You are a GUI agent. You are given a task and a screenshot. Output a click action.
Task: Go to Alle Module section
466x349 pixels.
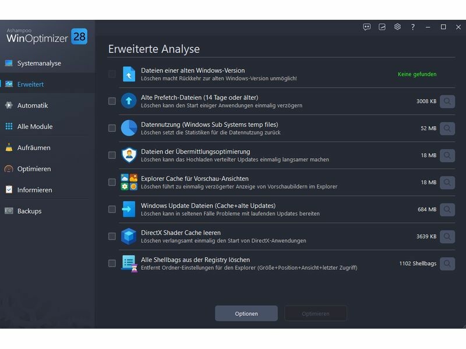click(x=35, y=126)
